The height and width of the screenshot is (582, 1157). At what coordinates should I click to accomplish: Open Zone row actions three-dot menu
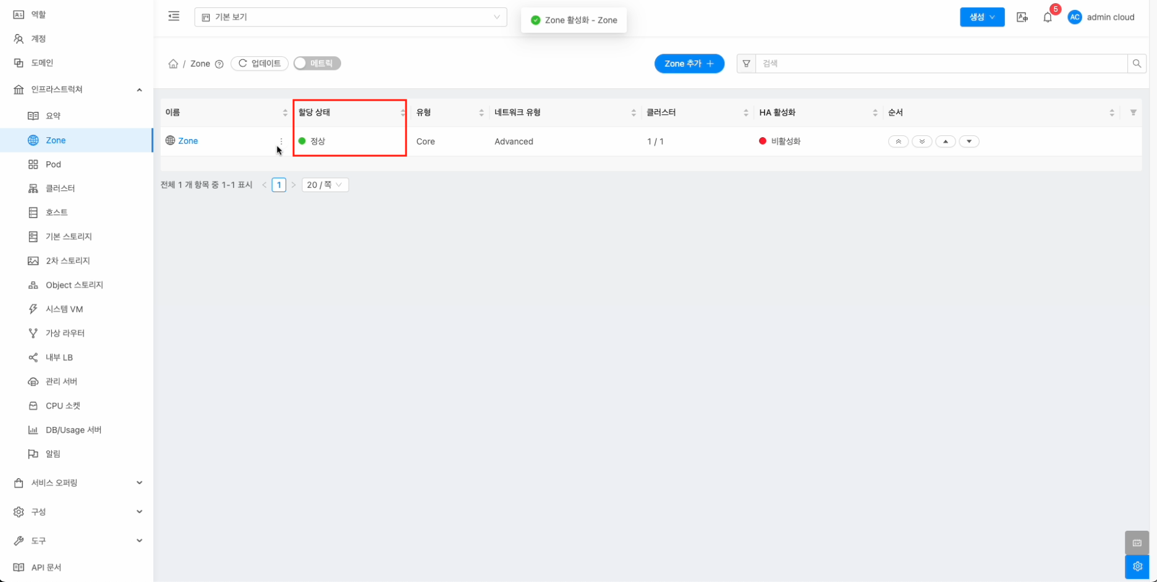281,141
